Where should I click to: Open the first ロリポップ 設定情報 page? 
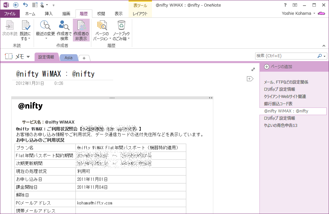pyautogui.click(x=280, y=89)
